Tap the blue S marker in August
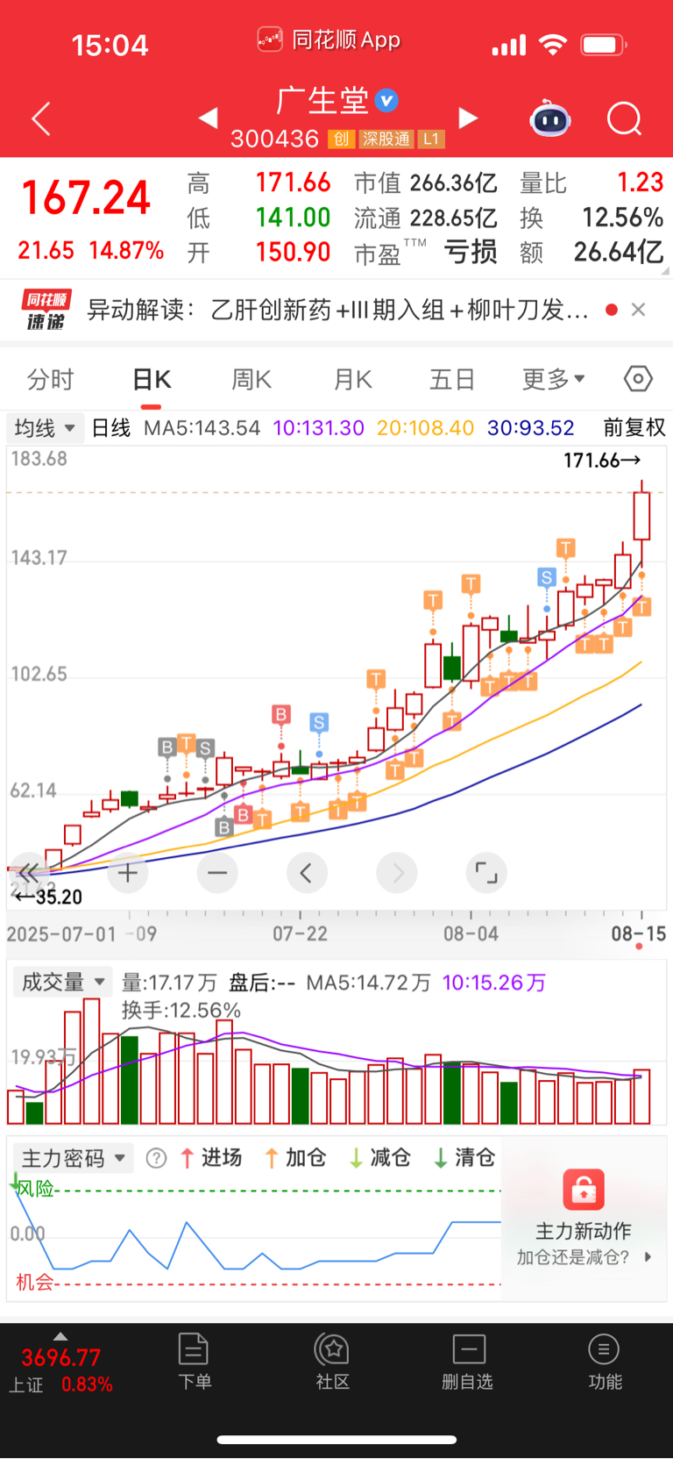This screenshot has width=673, height=1459. (x=547, y=577)
